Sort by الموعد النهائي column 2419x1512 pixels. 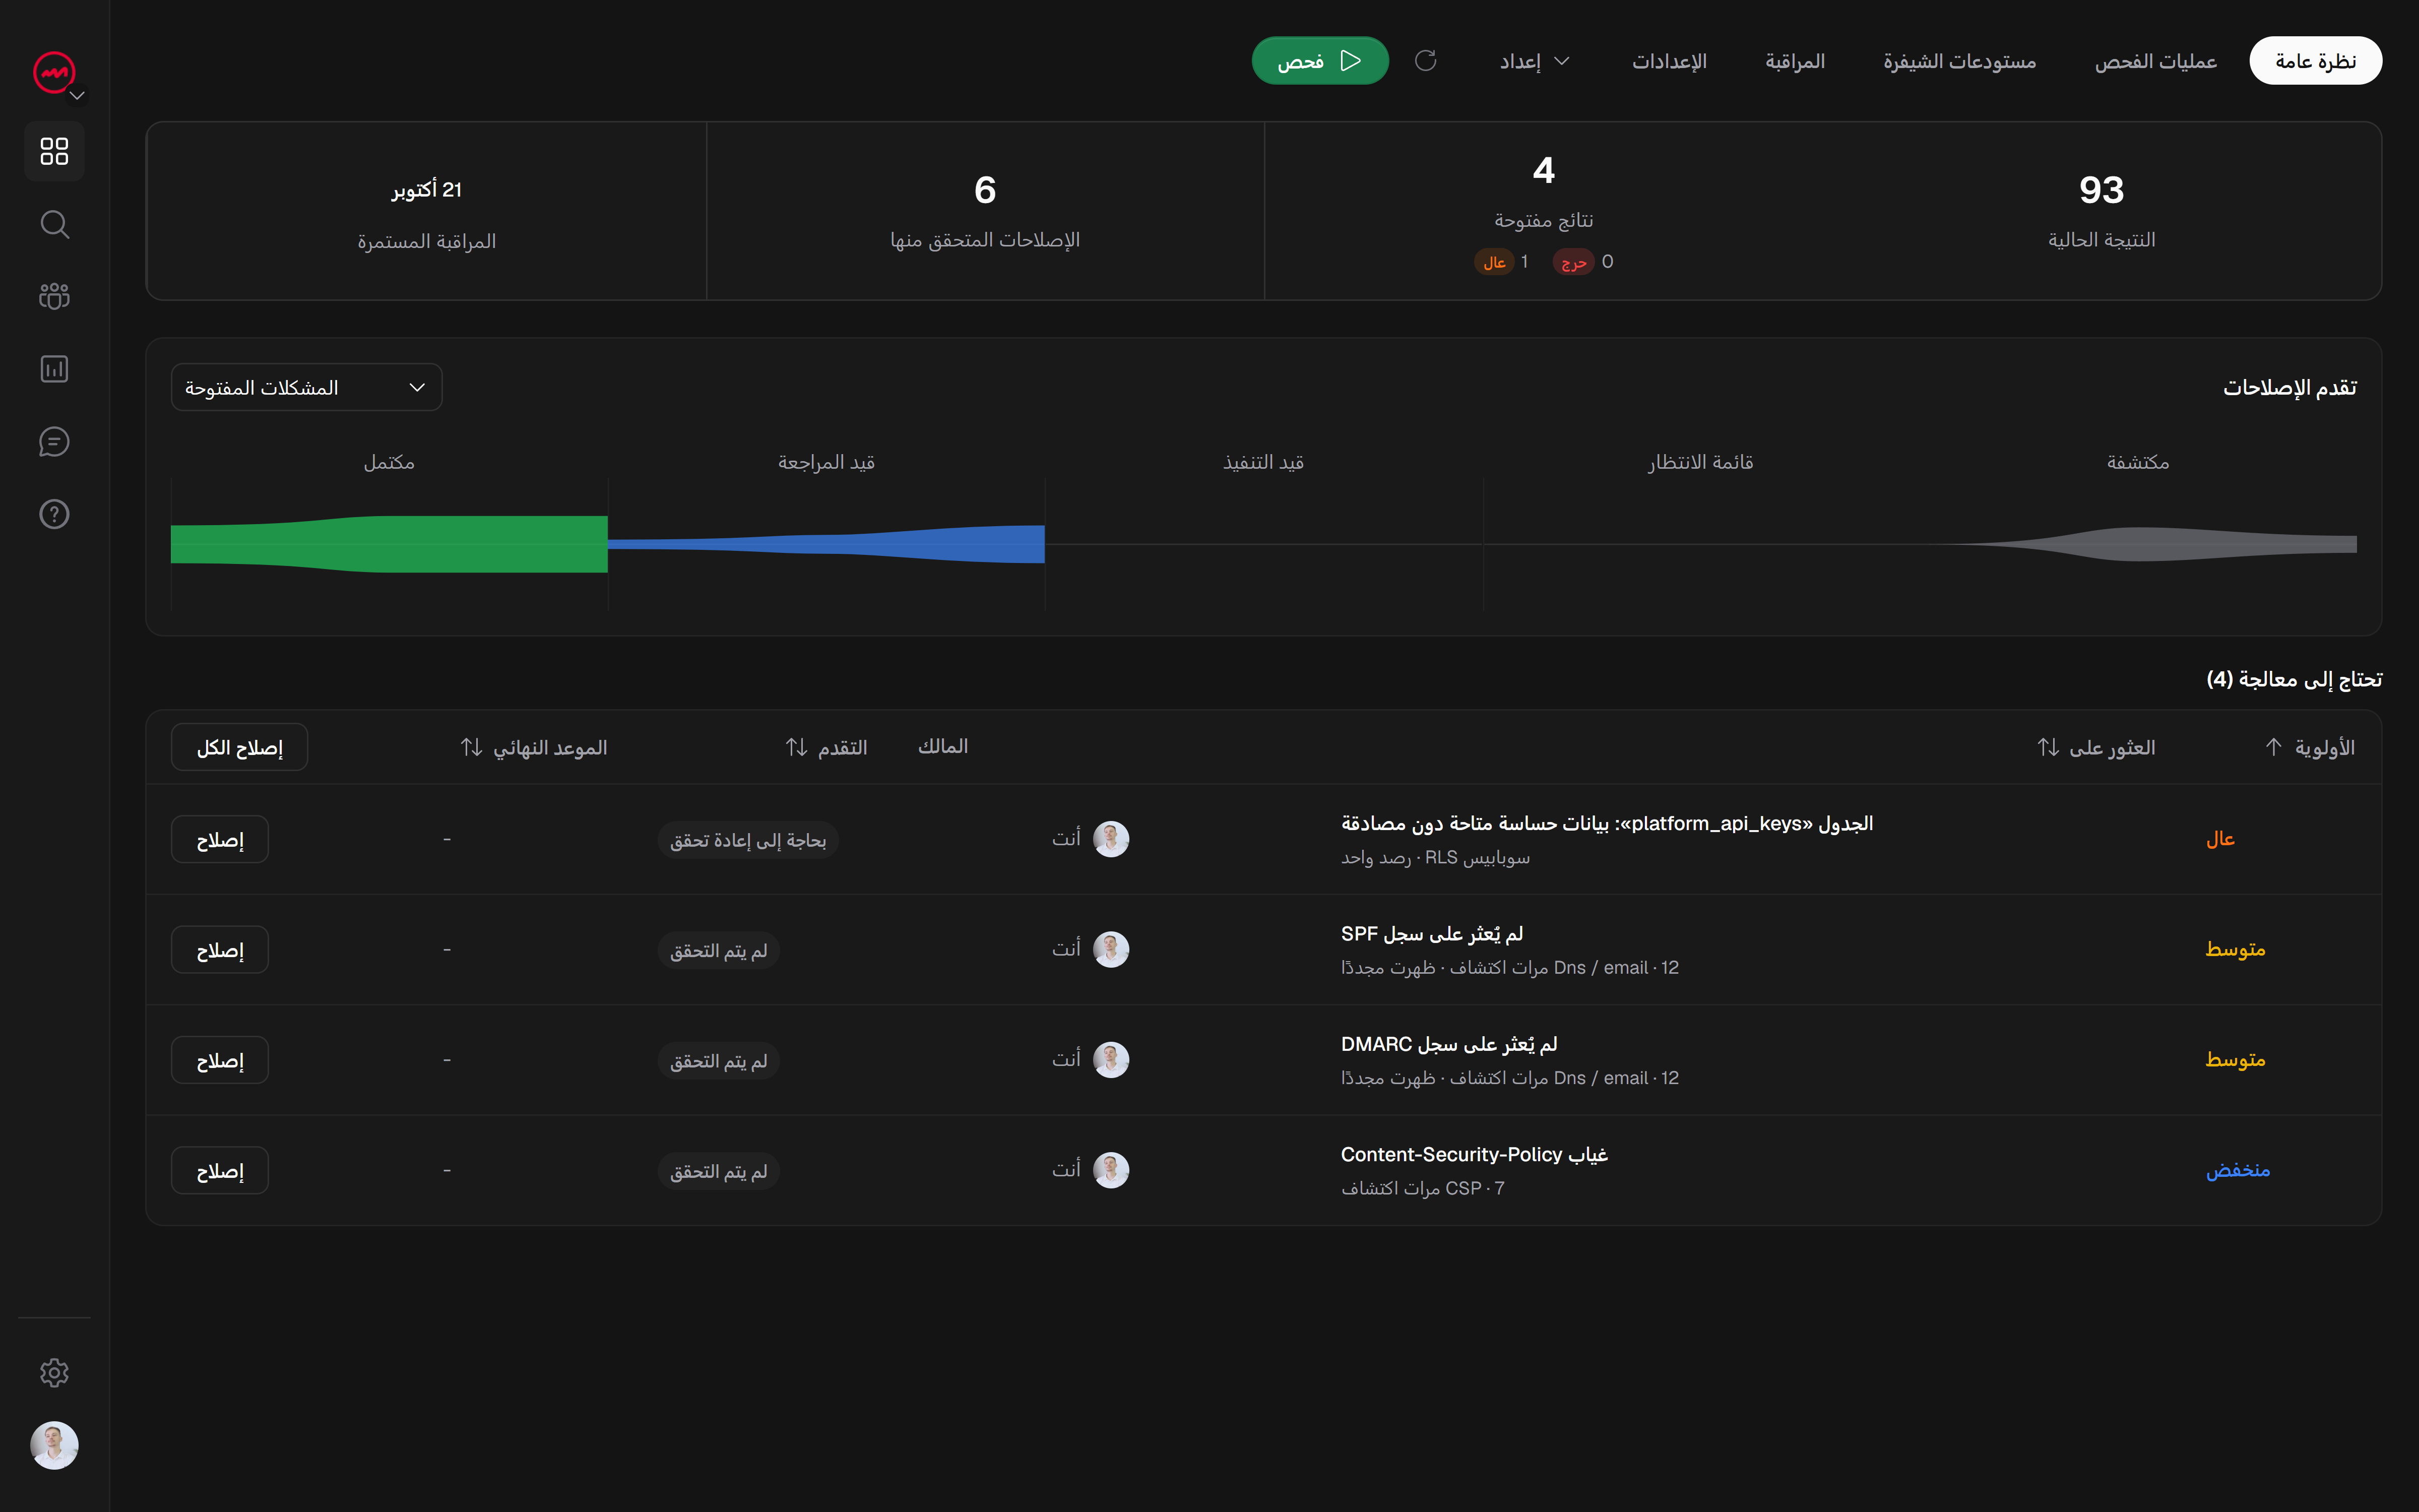pos(534,747)
